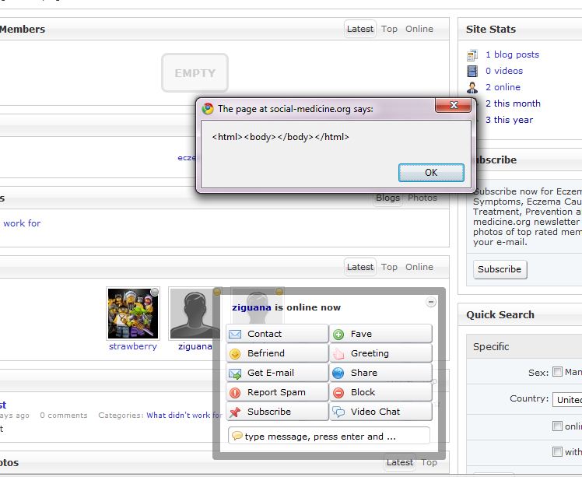Click the Share globe icon
582x477 pixels.
pos(338,373)
